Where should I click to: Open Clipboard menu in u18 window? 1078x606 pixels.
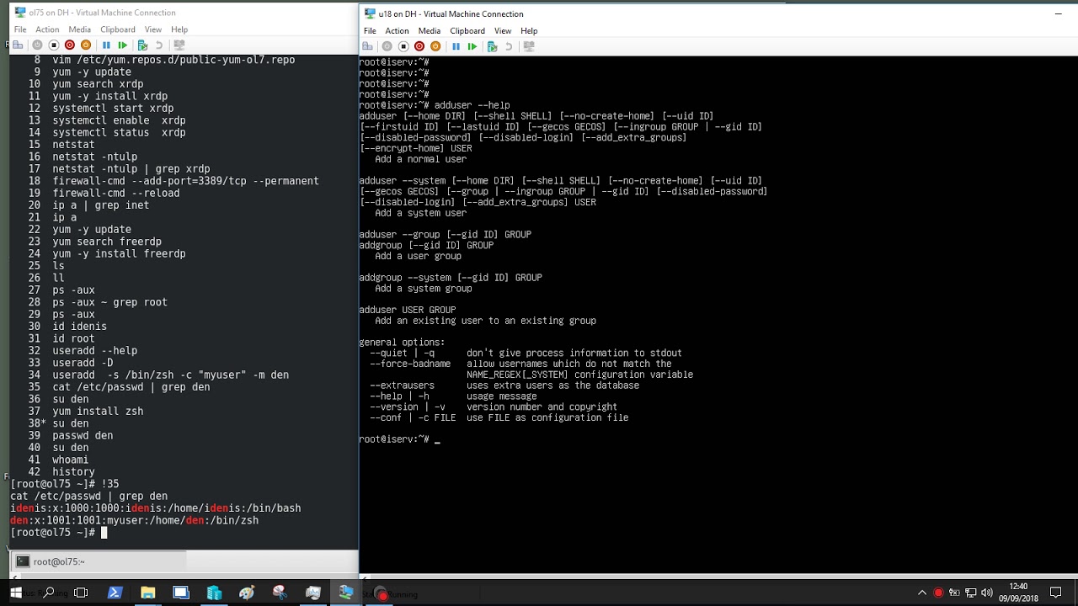tap(467, 31)
